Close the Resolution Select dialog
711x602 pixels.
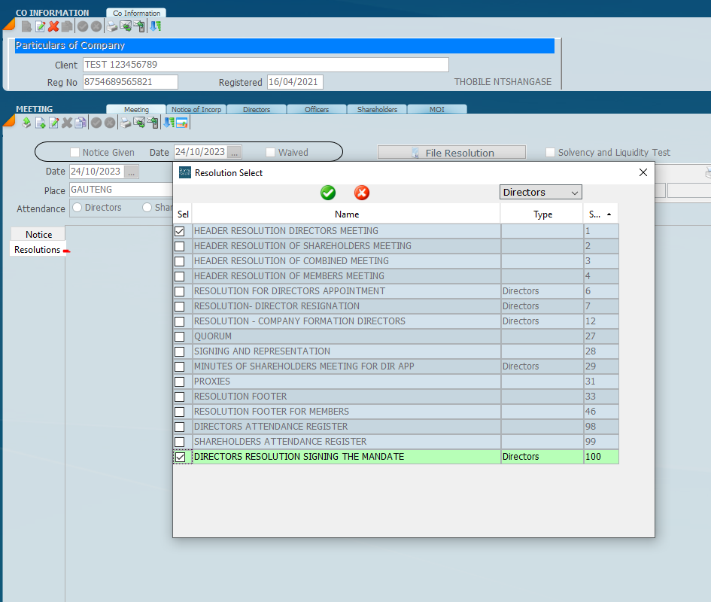643,172
